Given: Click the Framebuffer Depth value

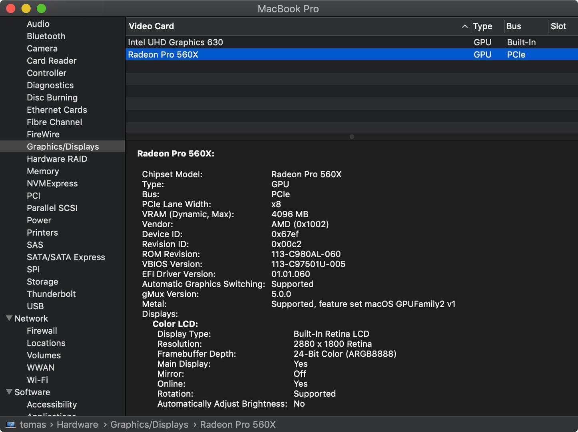Looking at the screenshot, I should 345,354.
